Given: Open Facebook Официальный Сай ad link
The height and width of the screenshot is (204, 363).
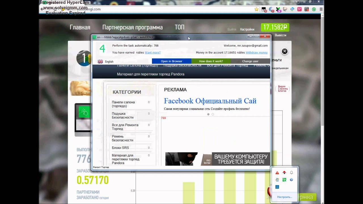Looking at the screenshot, I should (x=210, y=101).
